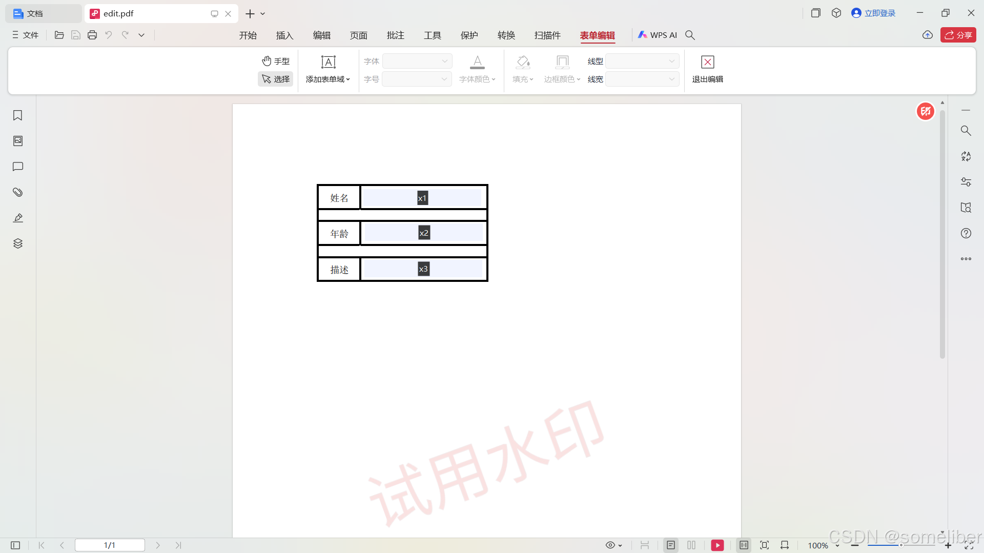The height and width of the screenshot is (553, 984).
Task: Select the x1 form field in 姓名 row
Action: (x=423, y=198)
